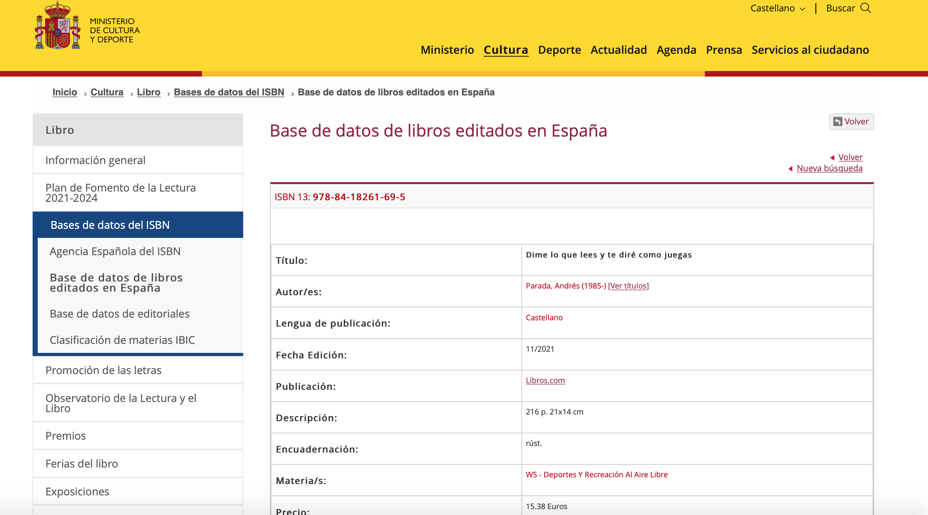Select Agencia Española del ISBN sidebar item
928x515 pixels.
tap(115, 251)
